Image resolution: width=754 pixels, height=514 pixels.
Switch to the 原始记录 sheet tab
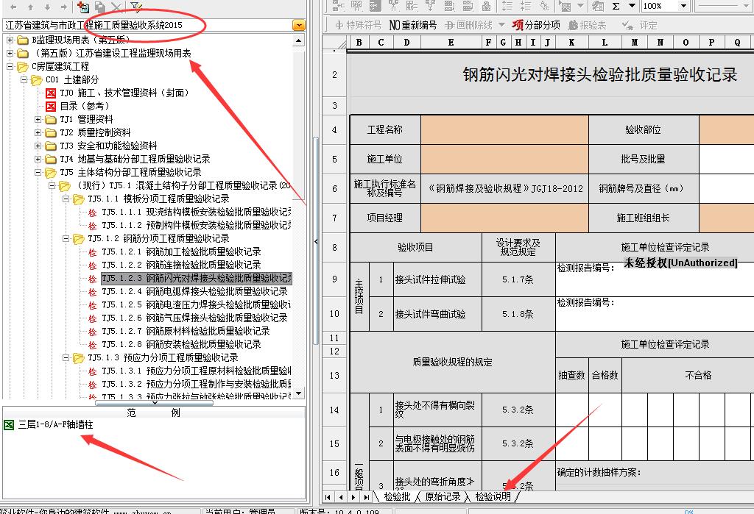(x=442, y=497)
